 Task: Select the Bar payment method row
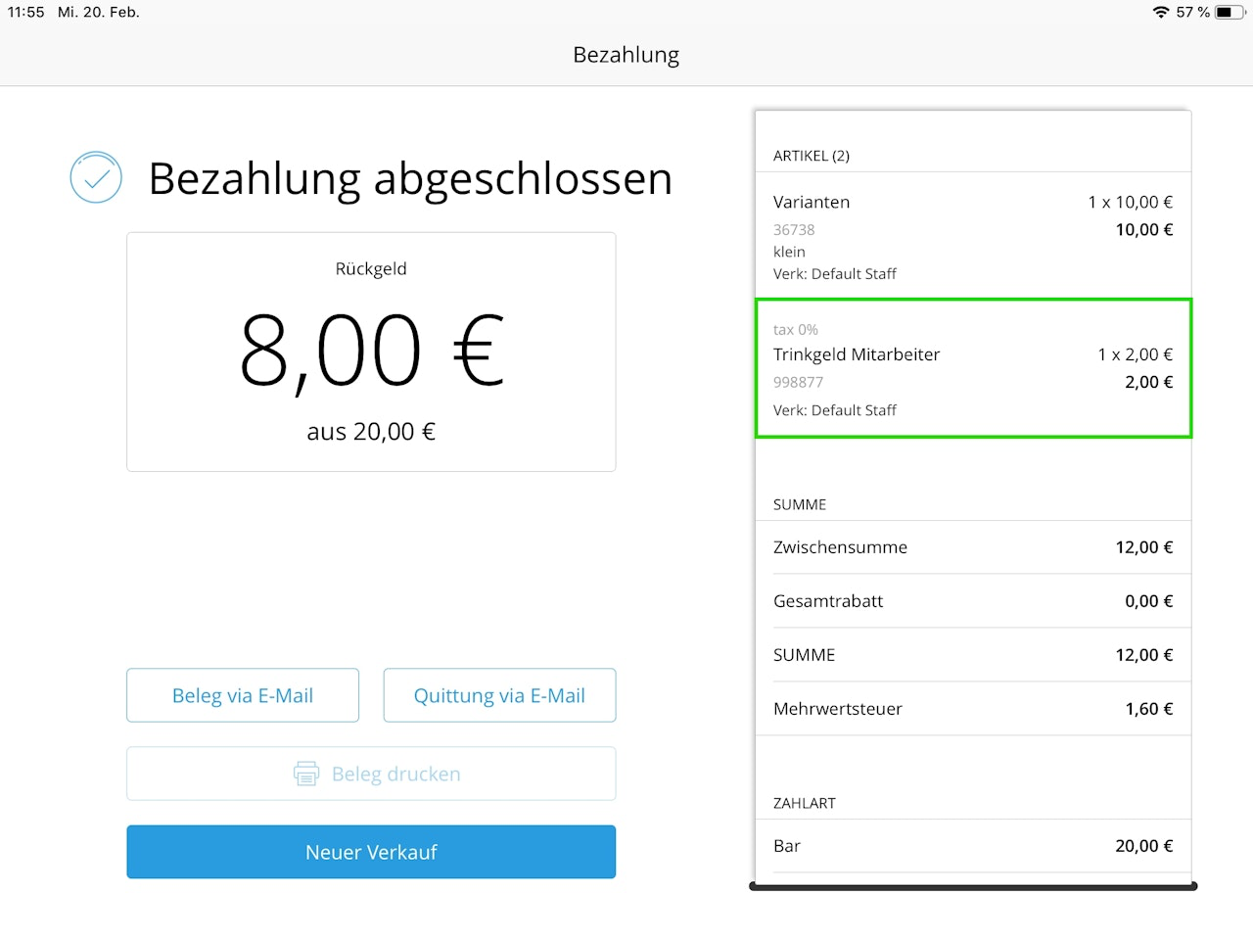pyautogui.click(x=973, y=846)
